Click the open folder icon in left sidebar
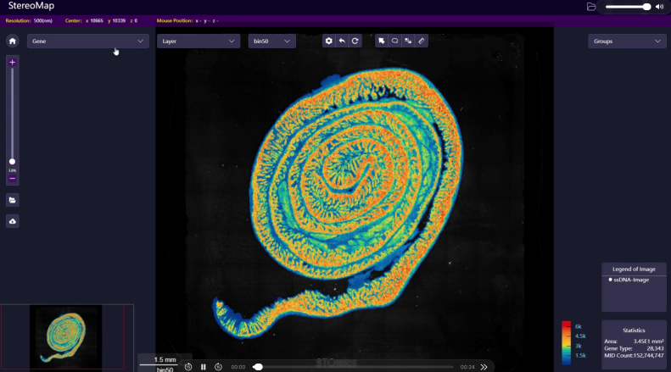 (x=13, y=200)
